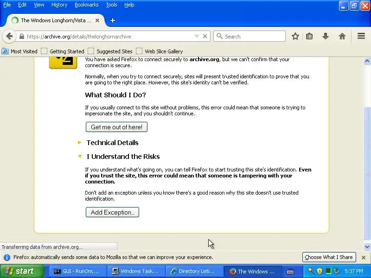Open the URL history dropdown arrow
Screen dimensions: 371x278
(x=197, y=37)
